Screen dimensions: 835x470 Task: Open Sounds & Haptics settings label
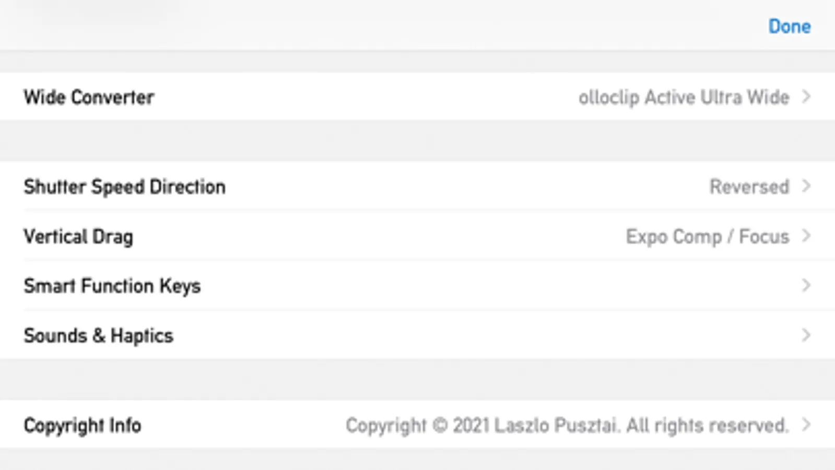98,336
